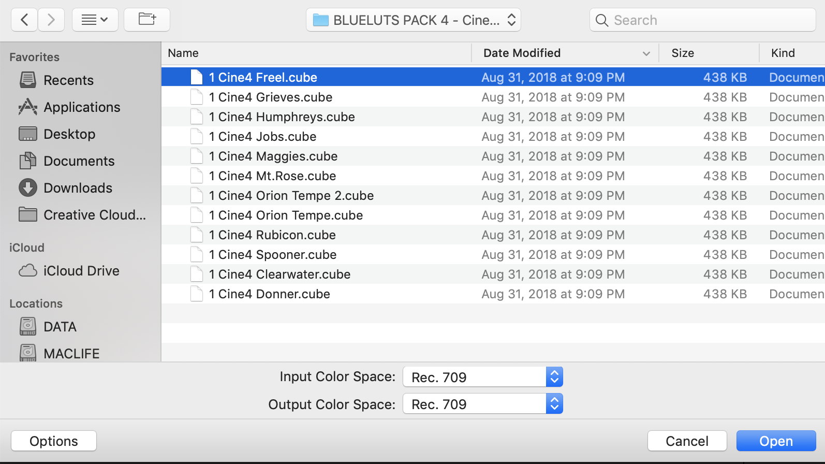Viewport: 825px width, 464px height.
Task: Select the DATA drive under Locations
Action: tap(60, 326)
